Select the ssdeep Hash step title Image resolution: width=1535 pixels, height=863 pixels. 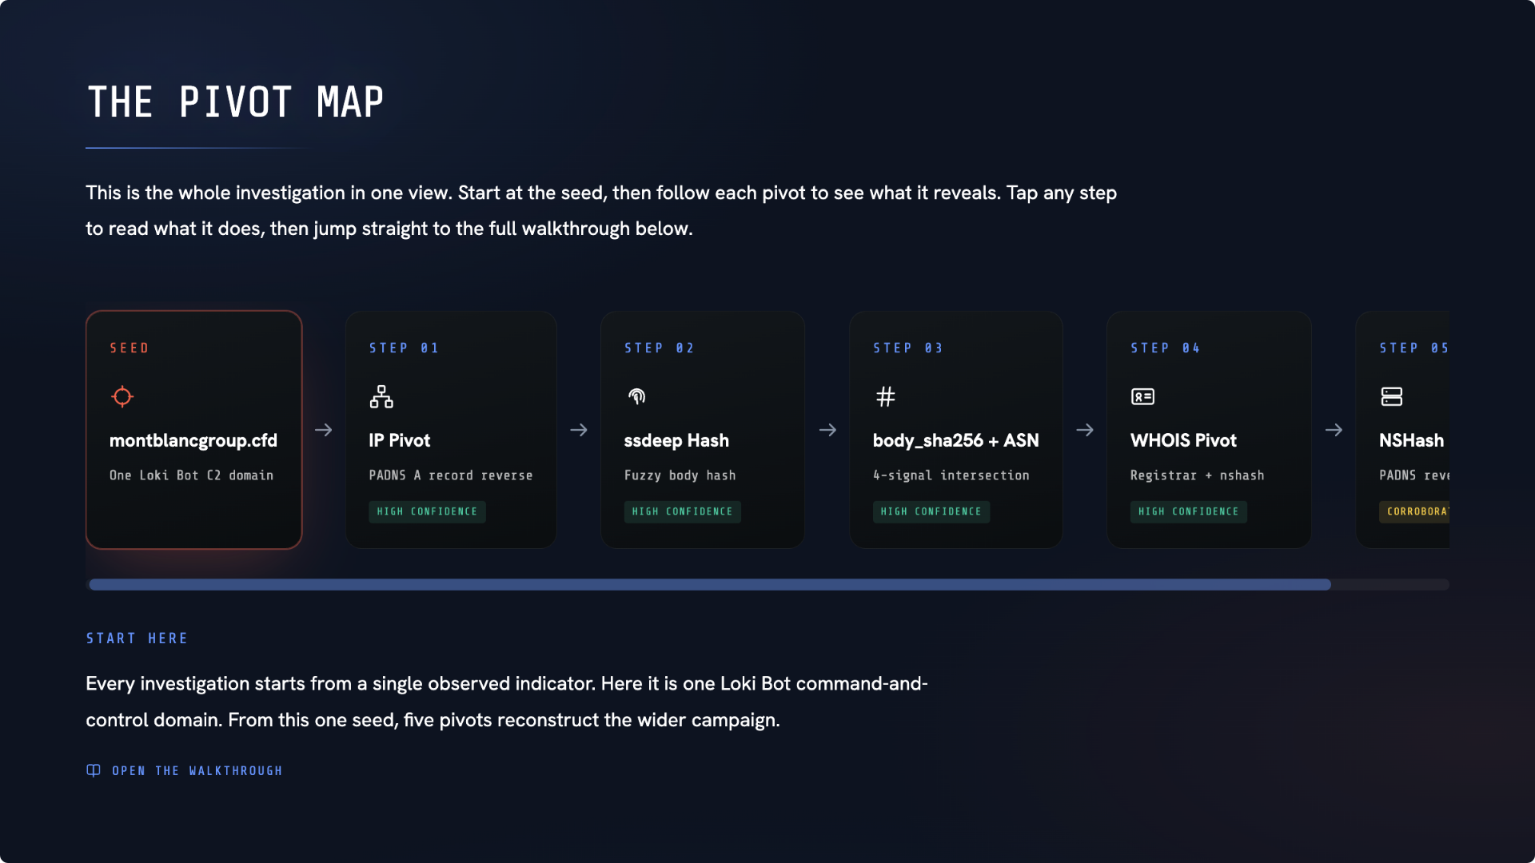click(676, 440)
